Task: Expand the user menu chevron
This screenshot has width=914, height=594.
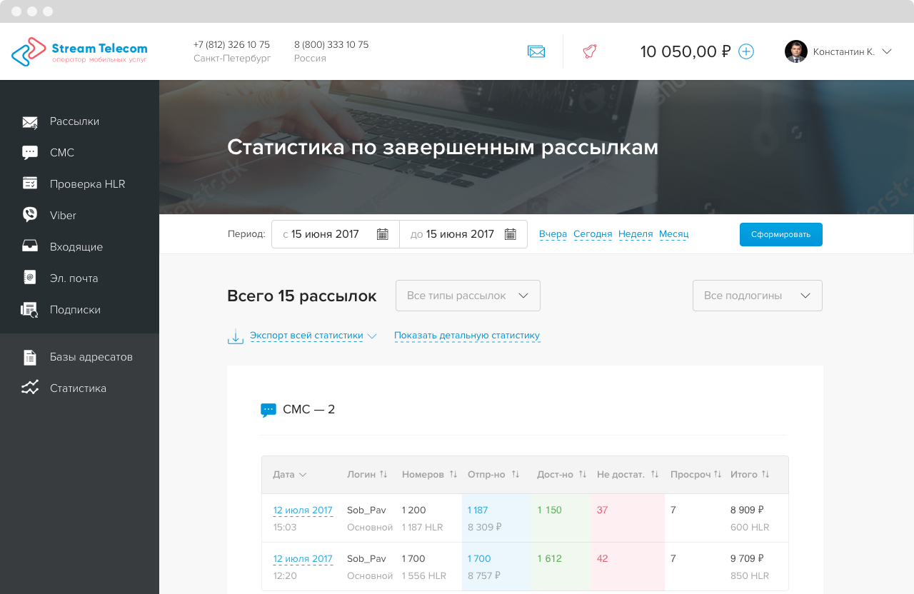Action: point(887,51)
